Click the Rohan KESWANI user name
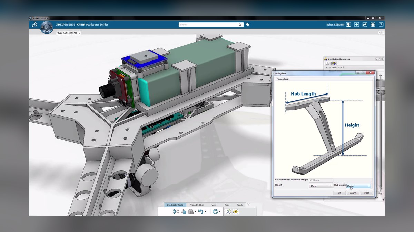Image resolution: width=414 pixels, height=232 pixels. 335,25
